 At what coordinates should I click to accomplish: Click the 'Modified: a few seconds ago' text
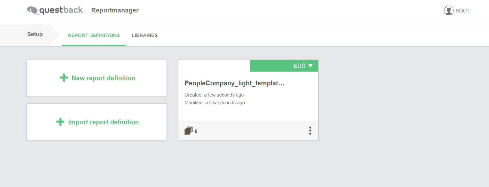(x=215, y=103)
